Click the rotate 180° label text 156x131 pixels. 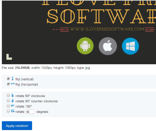coord(24,106)
